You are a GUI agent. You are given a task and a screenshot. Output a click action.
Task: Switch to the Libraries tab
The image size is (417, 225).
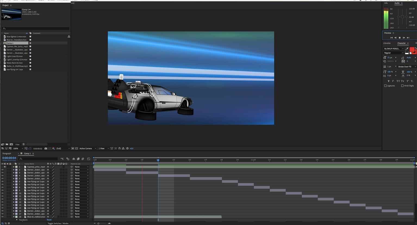pyautogui.click(x=387, y=43)
